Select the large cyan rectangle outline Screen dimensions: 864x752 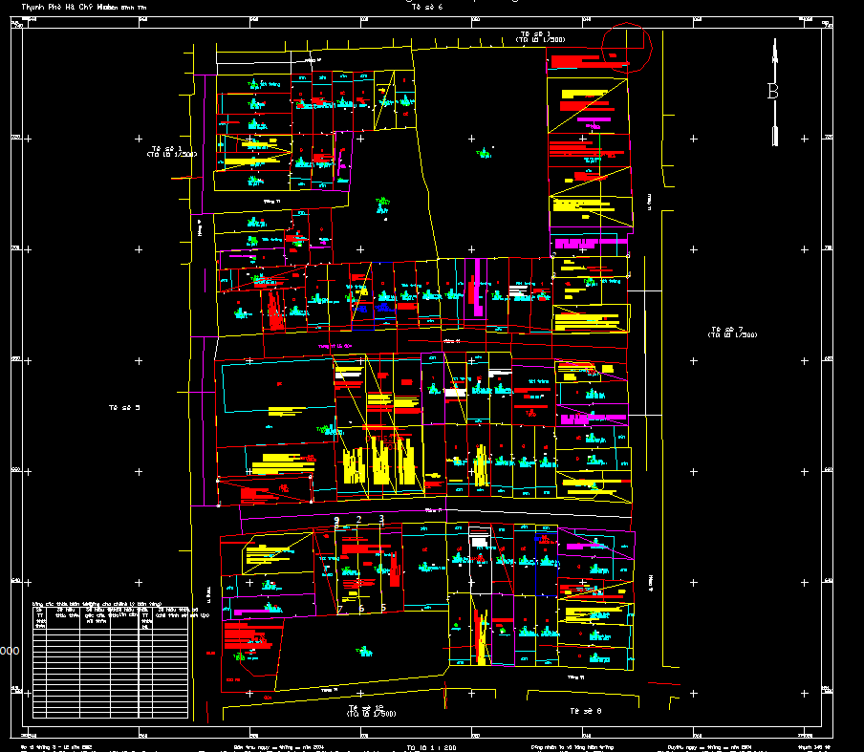click(x=275, y=387)
